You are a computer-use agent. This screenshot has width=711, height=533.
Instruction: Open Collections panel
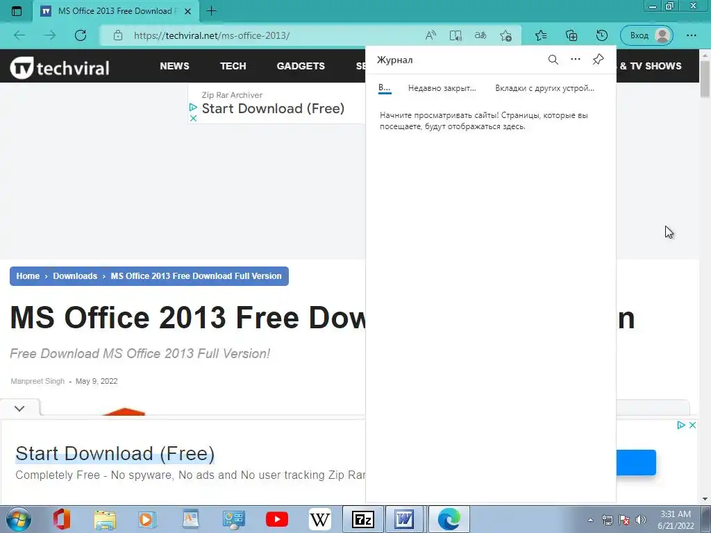tap(571, 35)
